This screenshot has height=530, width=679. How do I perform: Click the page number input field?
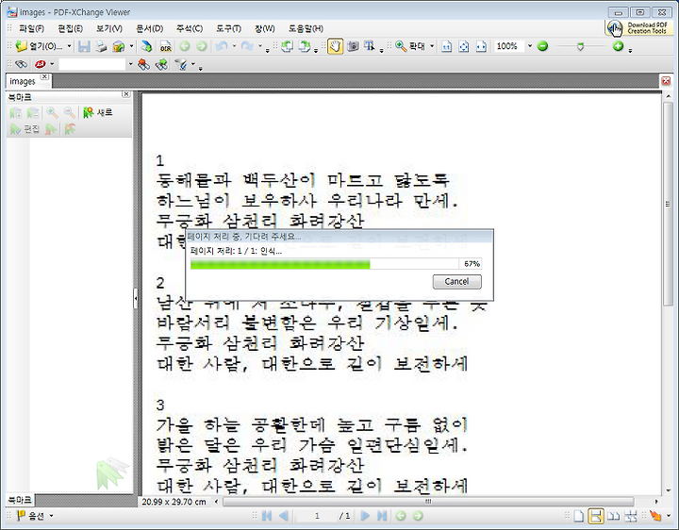(x=317, y=516)
